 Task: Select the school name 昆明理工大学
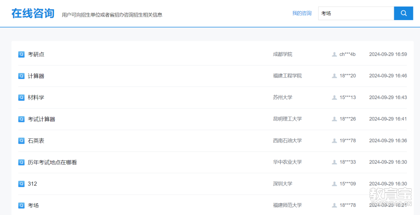click(287, 119)
